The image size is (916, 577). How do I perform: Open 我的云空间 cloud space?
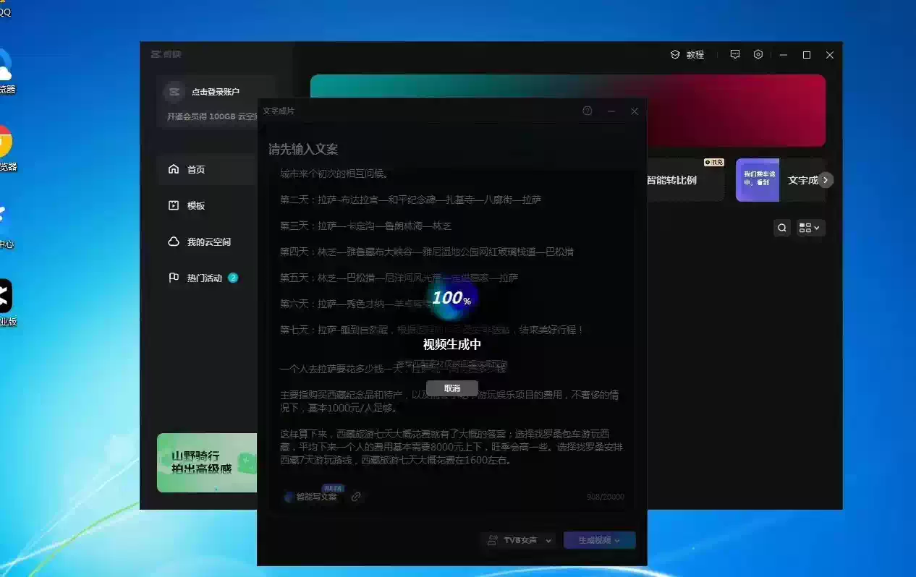coord(208,242)
